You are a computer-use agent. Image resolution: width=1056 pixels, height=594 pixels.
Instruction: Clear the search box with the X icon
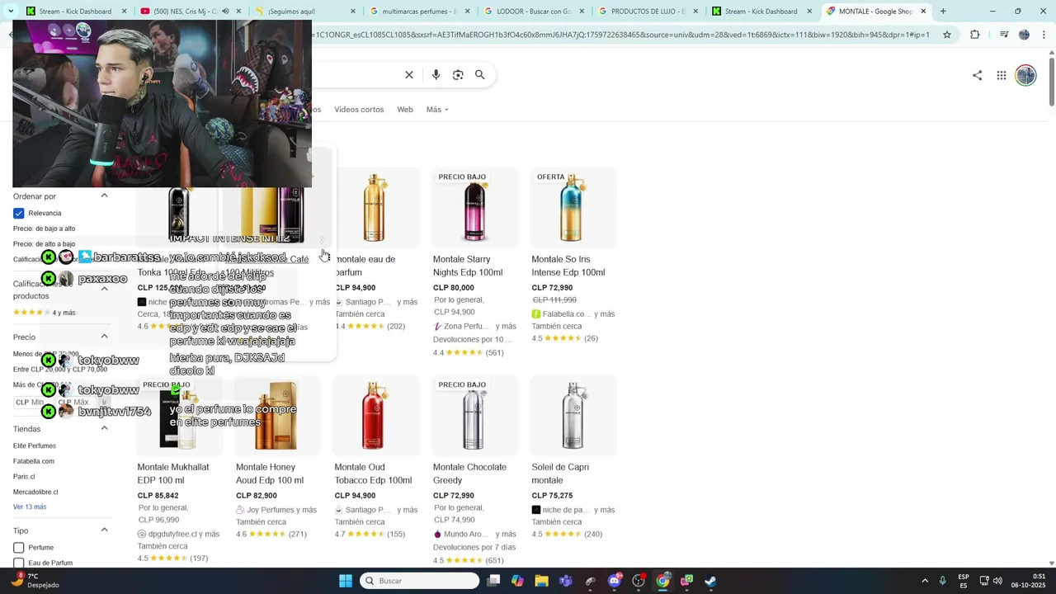pyautogui.click(x=409, y=75)
